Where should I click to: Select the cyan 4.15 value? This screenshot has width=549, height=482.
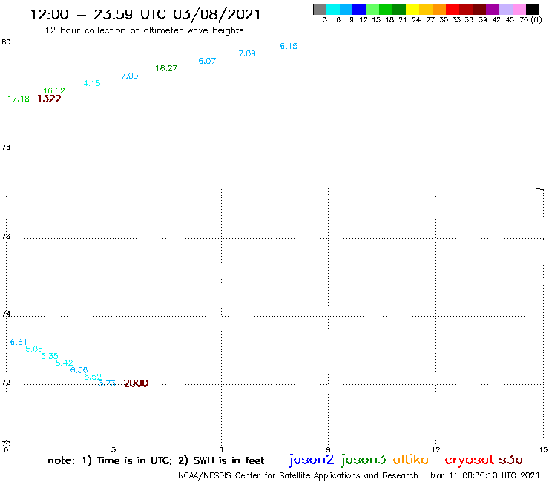click(92, 83)
